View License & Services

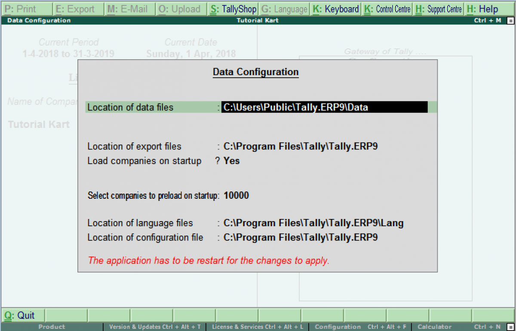pos(257,327)
